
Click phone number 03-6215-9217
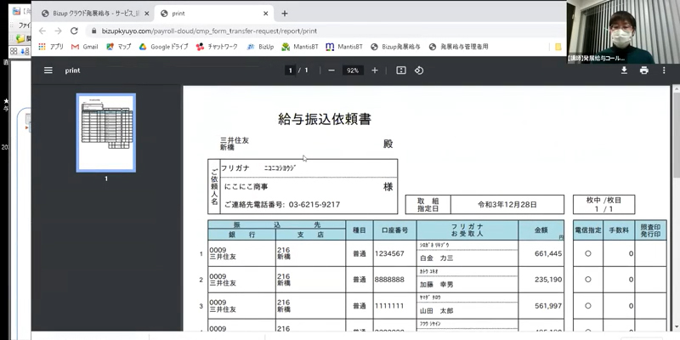(x=314, y=204)
